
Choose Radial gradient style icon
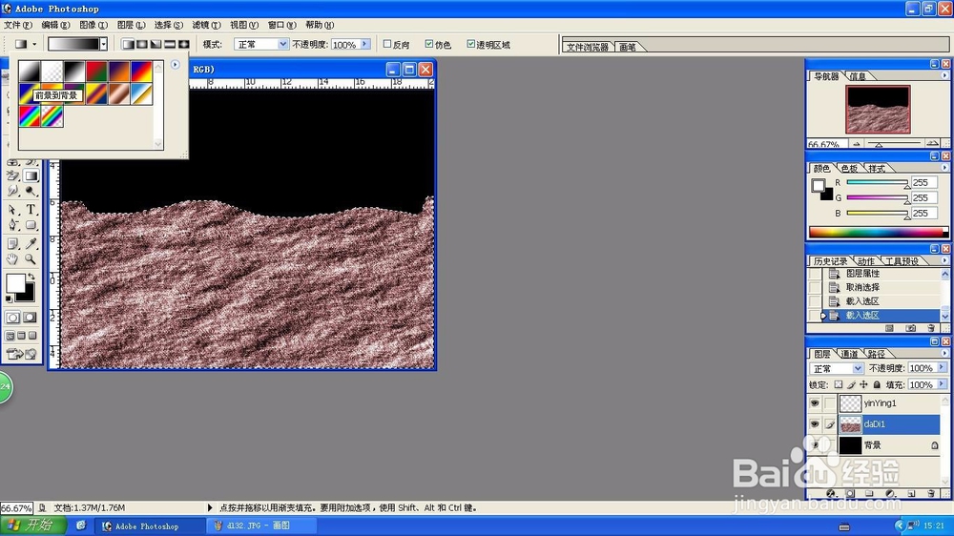coord(142,45)
